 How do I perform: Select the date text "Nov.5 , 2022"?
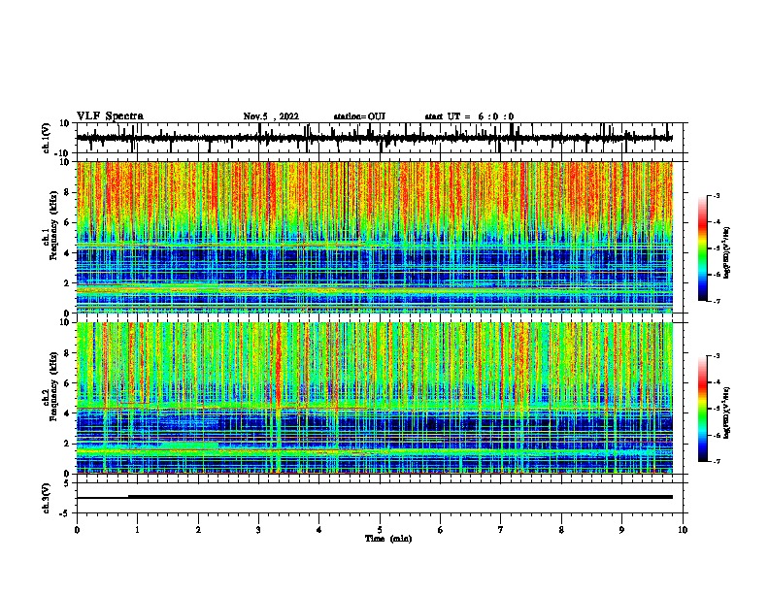(271, 116)
